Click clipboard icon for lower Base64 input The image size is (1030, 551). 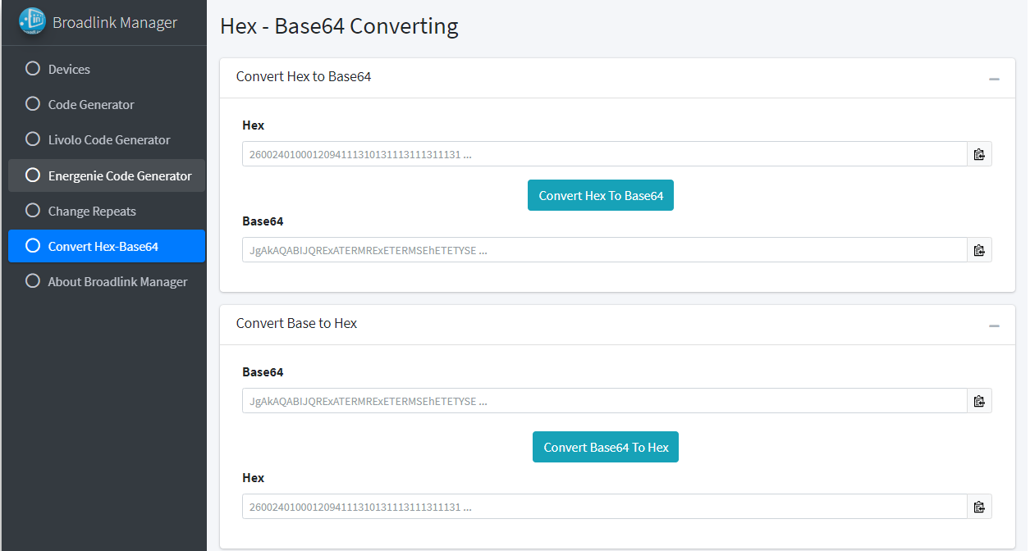pyautogui.click(x=979, y=401)
